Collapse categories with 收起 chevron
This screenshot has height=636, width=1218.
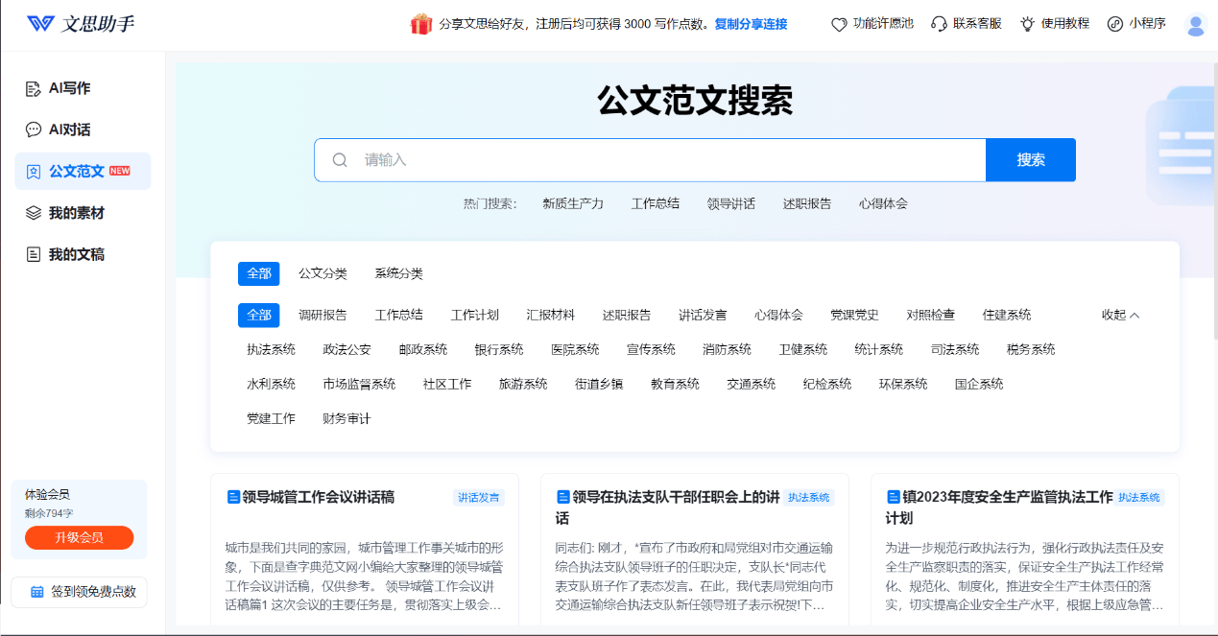1120,315
